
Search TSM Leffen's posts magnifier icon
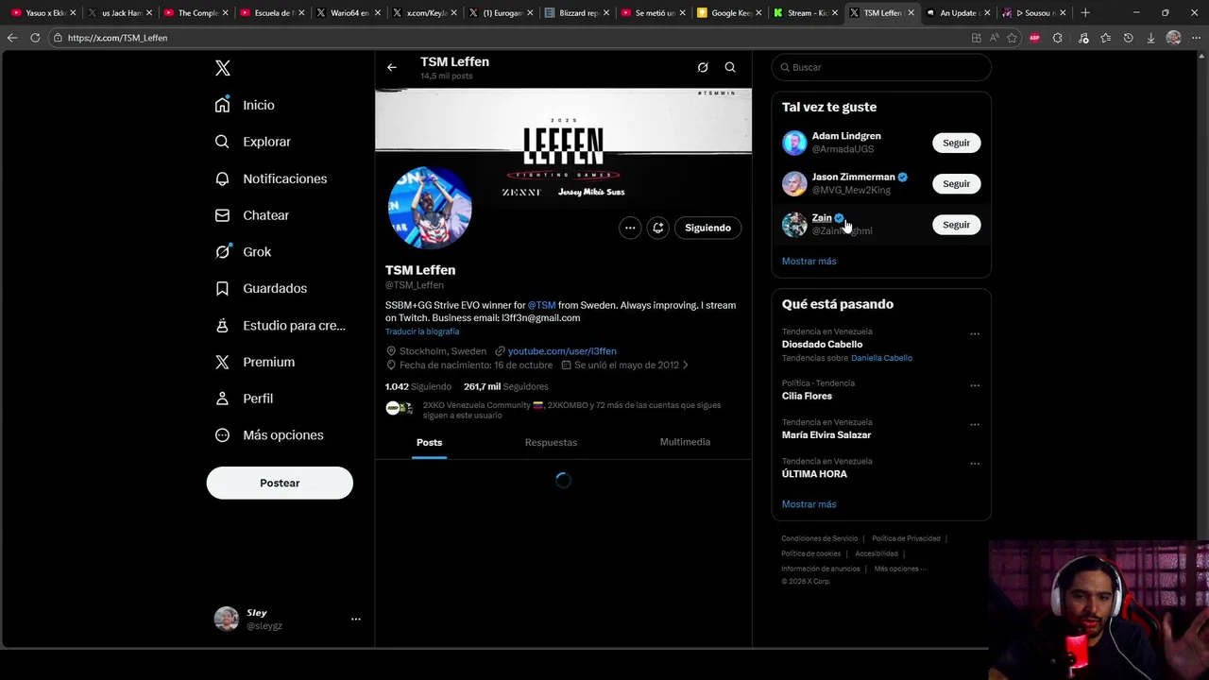[x=730, y=67]
